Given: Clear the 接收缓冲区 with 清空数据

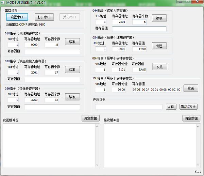Looking at the screenshot, I should click(x=191, y=118).
